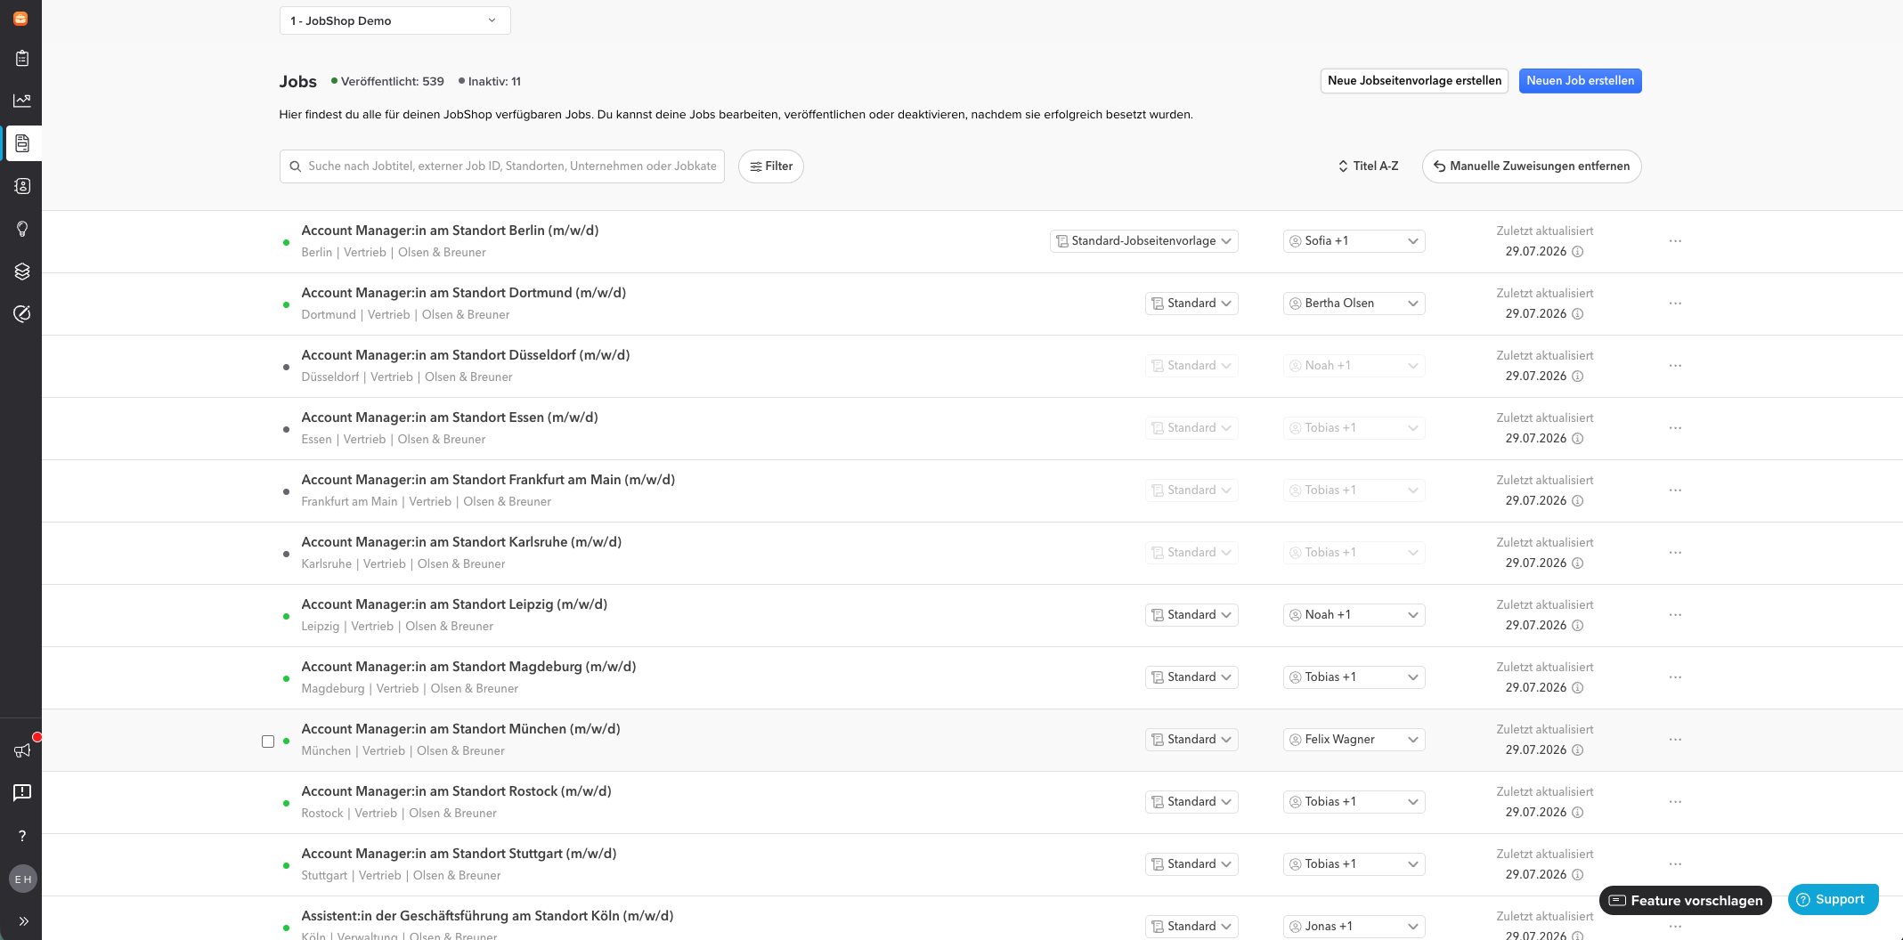Open the contacts badge icon in sidebar
Image resolution: width=1903 pixels, height=940 pixels.
(x=22, y=186)
